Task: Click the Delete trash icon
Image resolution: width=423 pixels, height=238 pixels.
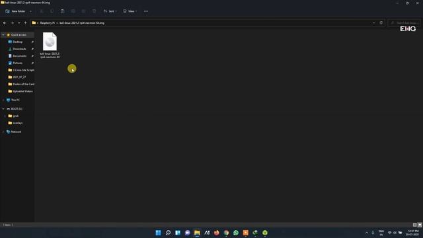Action: 94,11
